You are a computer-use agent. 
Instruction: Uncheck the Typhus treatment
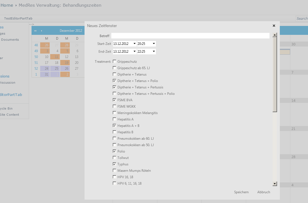[x=114, y=164]
